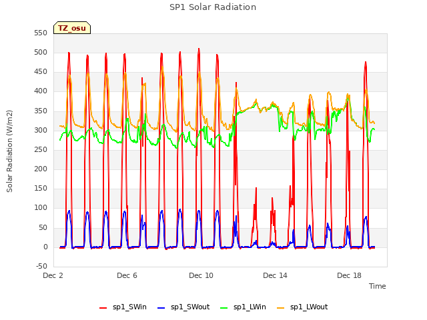This screenshot has height=320, width=427.
Task: Click the 200 y-axis label
Action: [41, 169]
